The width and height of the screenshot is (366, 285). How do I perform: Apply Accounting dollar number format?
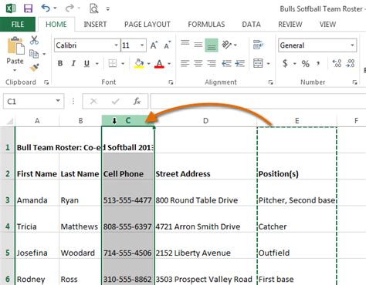coord(285,63)
